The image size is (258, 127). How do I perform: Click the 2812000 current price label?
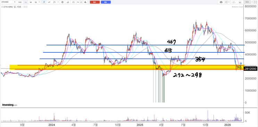(250, 69)
